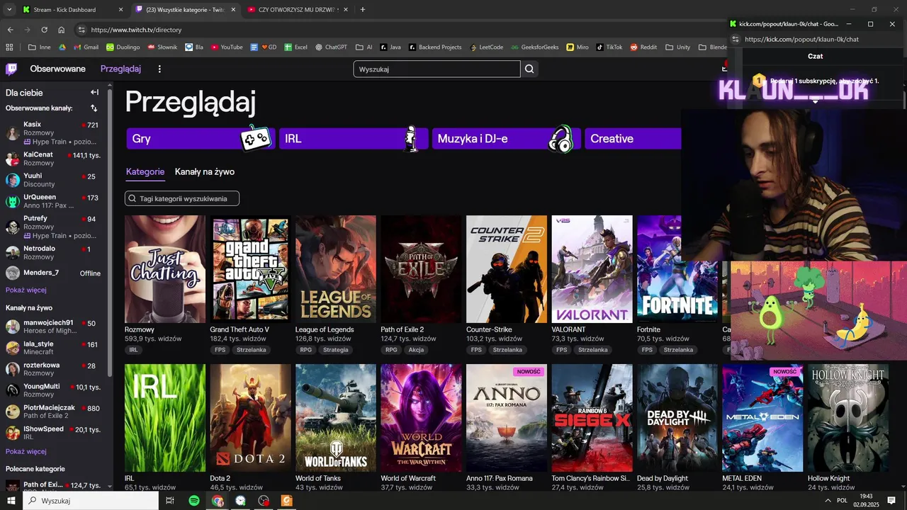Image resolution: width=907 pixels, height=510 pixels.
Task: Open the Hollow Knight category cover
Action: [x=847, y=418]
